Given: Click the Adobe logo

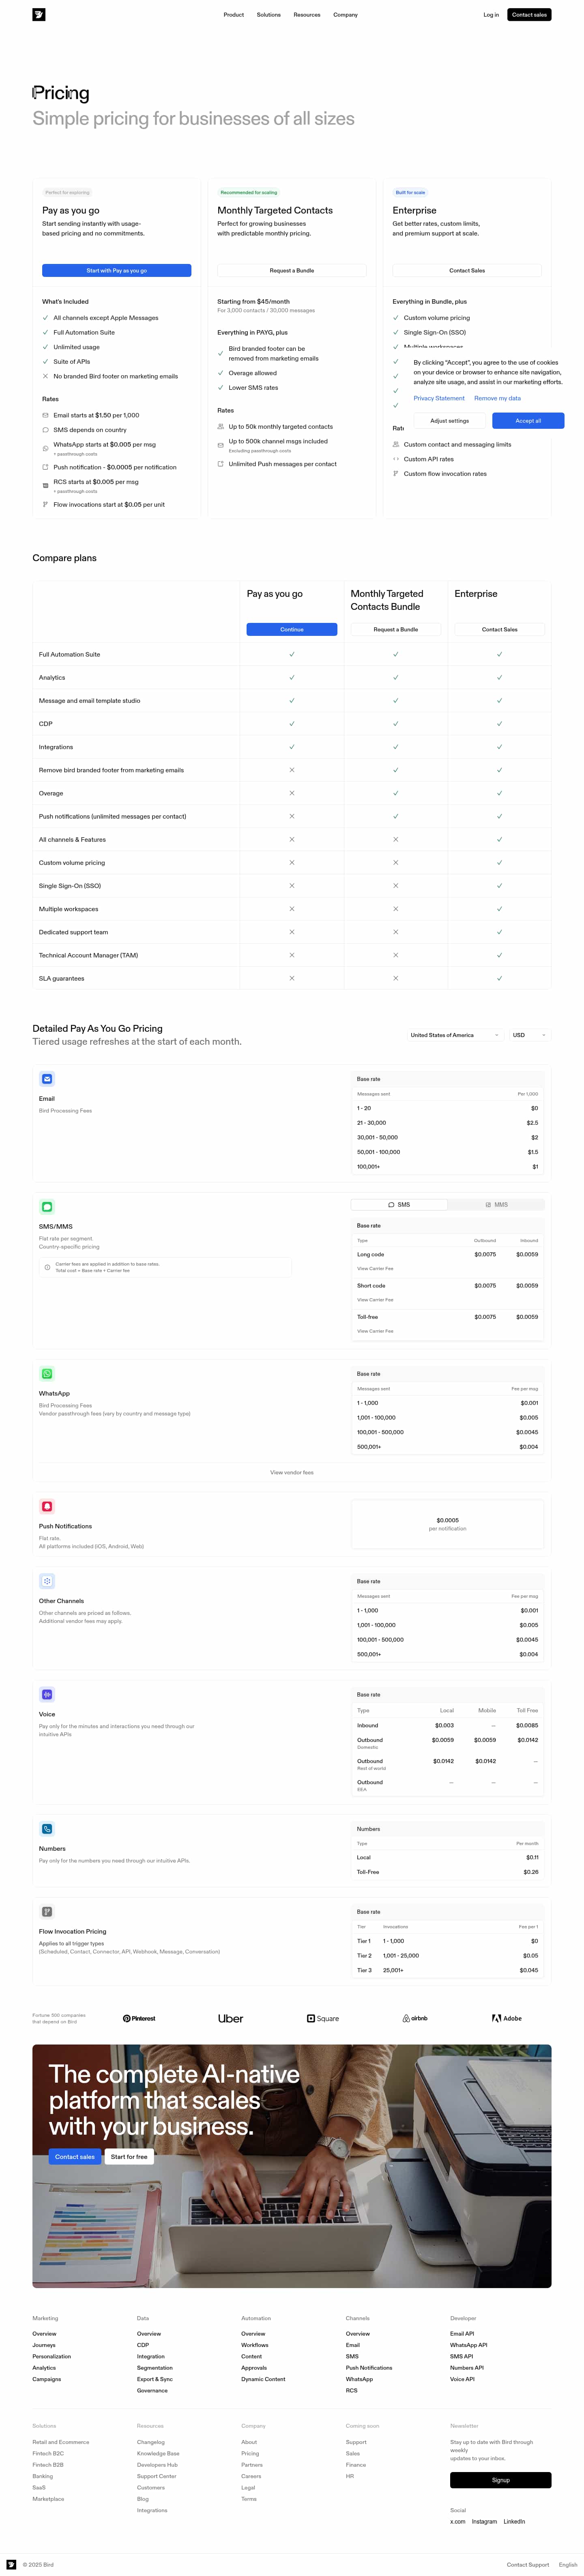Looking at the screenshot, I should [507, 2018].
